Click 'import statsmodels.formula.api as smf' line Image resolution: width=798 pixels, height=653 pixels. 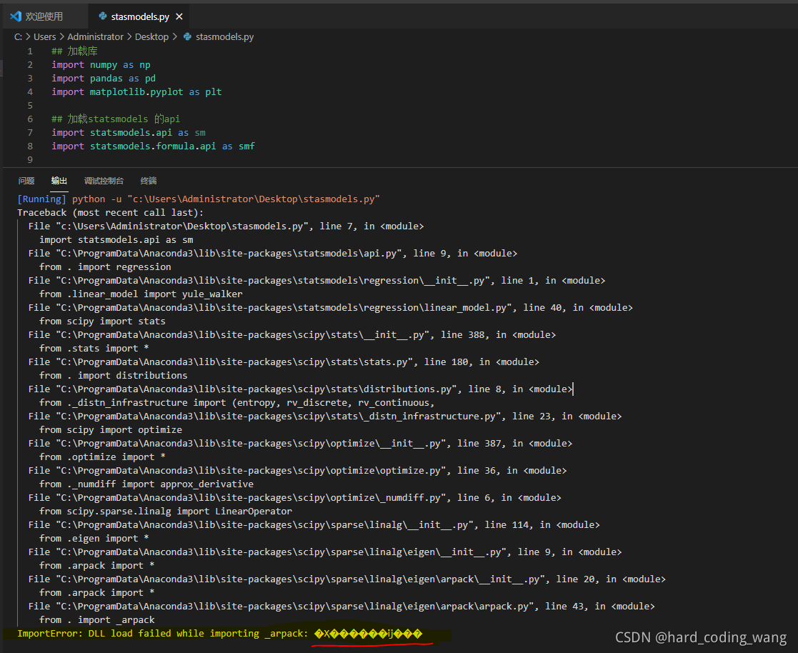pyautogui.click(x=153, y=146)
